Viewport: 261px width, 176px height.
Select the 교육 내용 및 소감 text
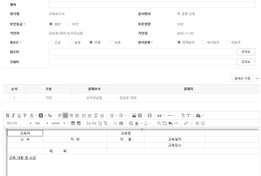22,158
